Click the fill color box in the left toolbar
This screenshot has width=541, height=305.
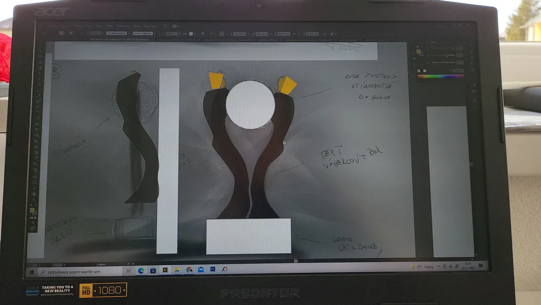click(x=32, y=210)
